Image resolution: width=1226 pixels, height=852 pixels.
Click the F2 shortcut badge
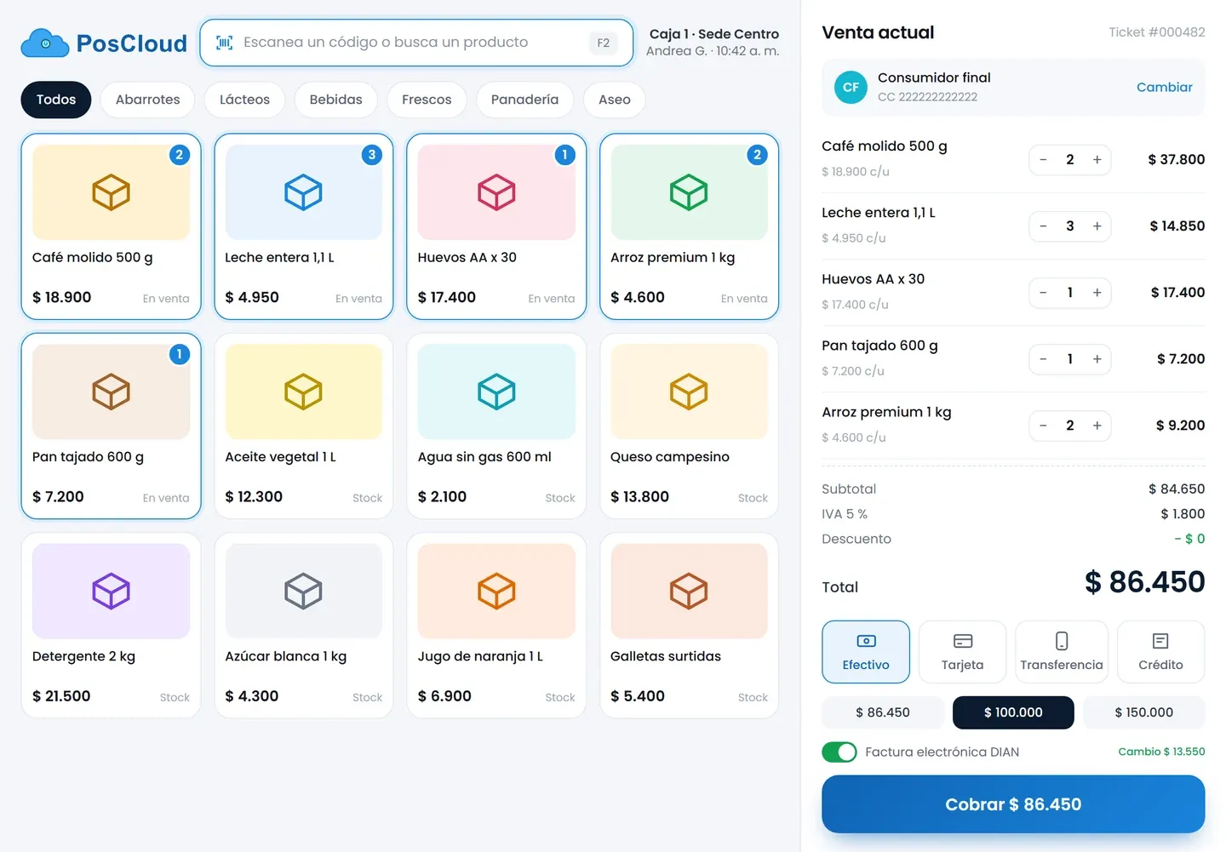[x=603, y=43]
